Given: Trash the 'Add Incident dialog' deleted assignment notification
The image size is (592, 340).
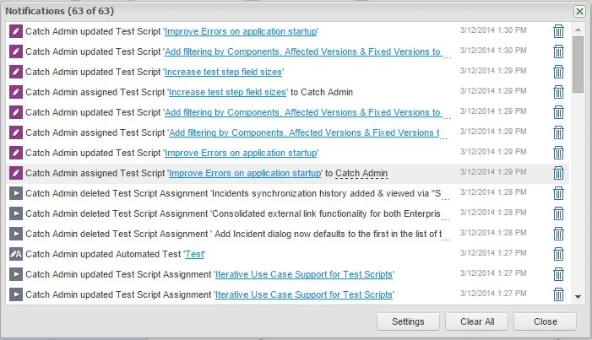Looking at the screenshot, I should [558, 234].
